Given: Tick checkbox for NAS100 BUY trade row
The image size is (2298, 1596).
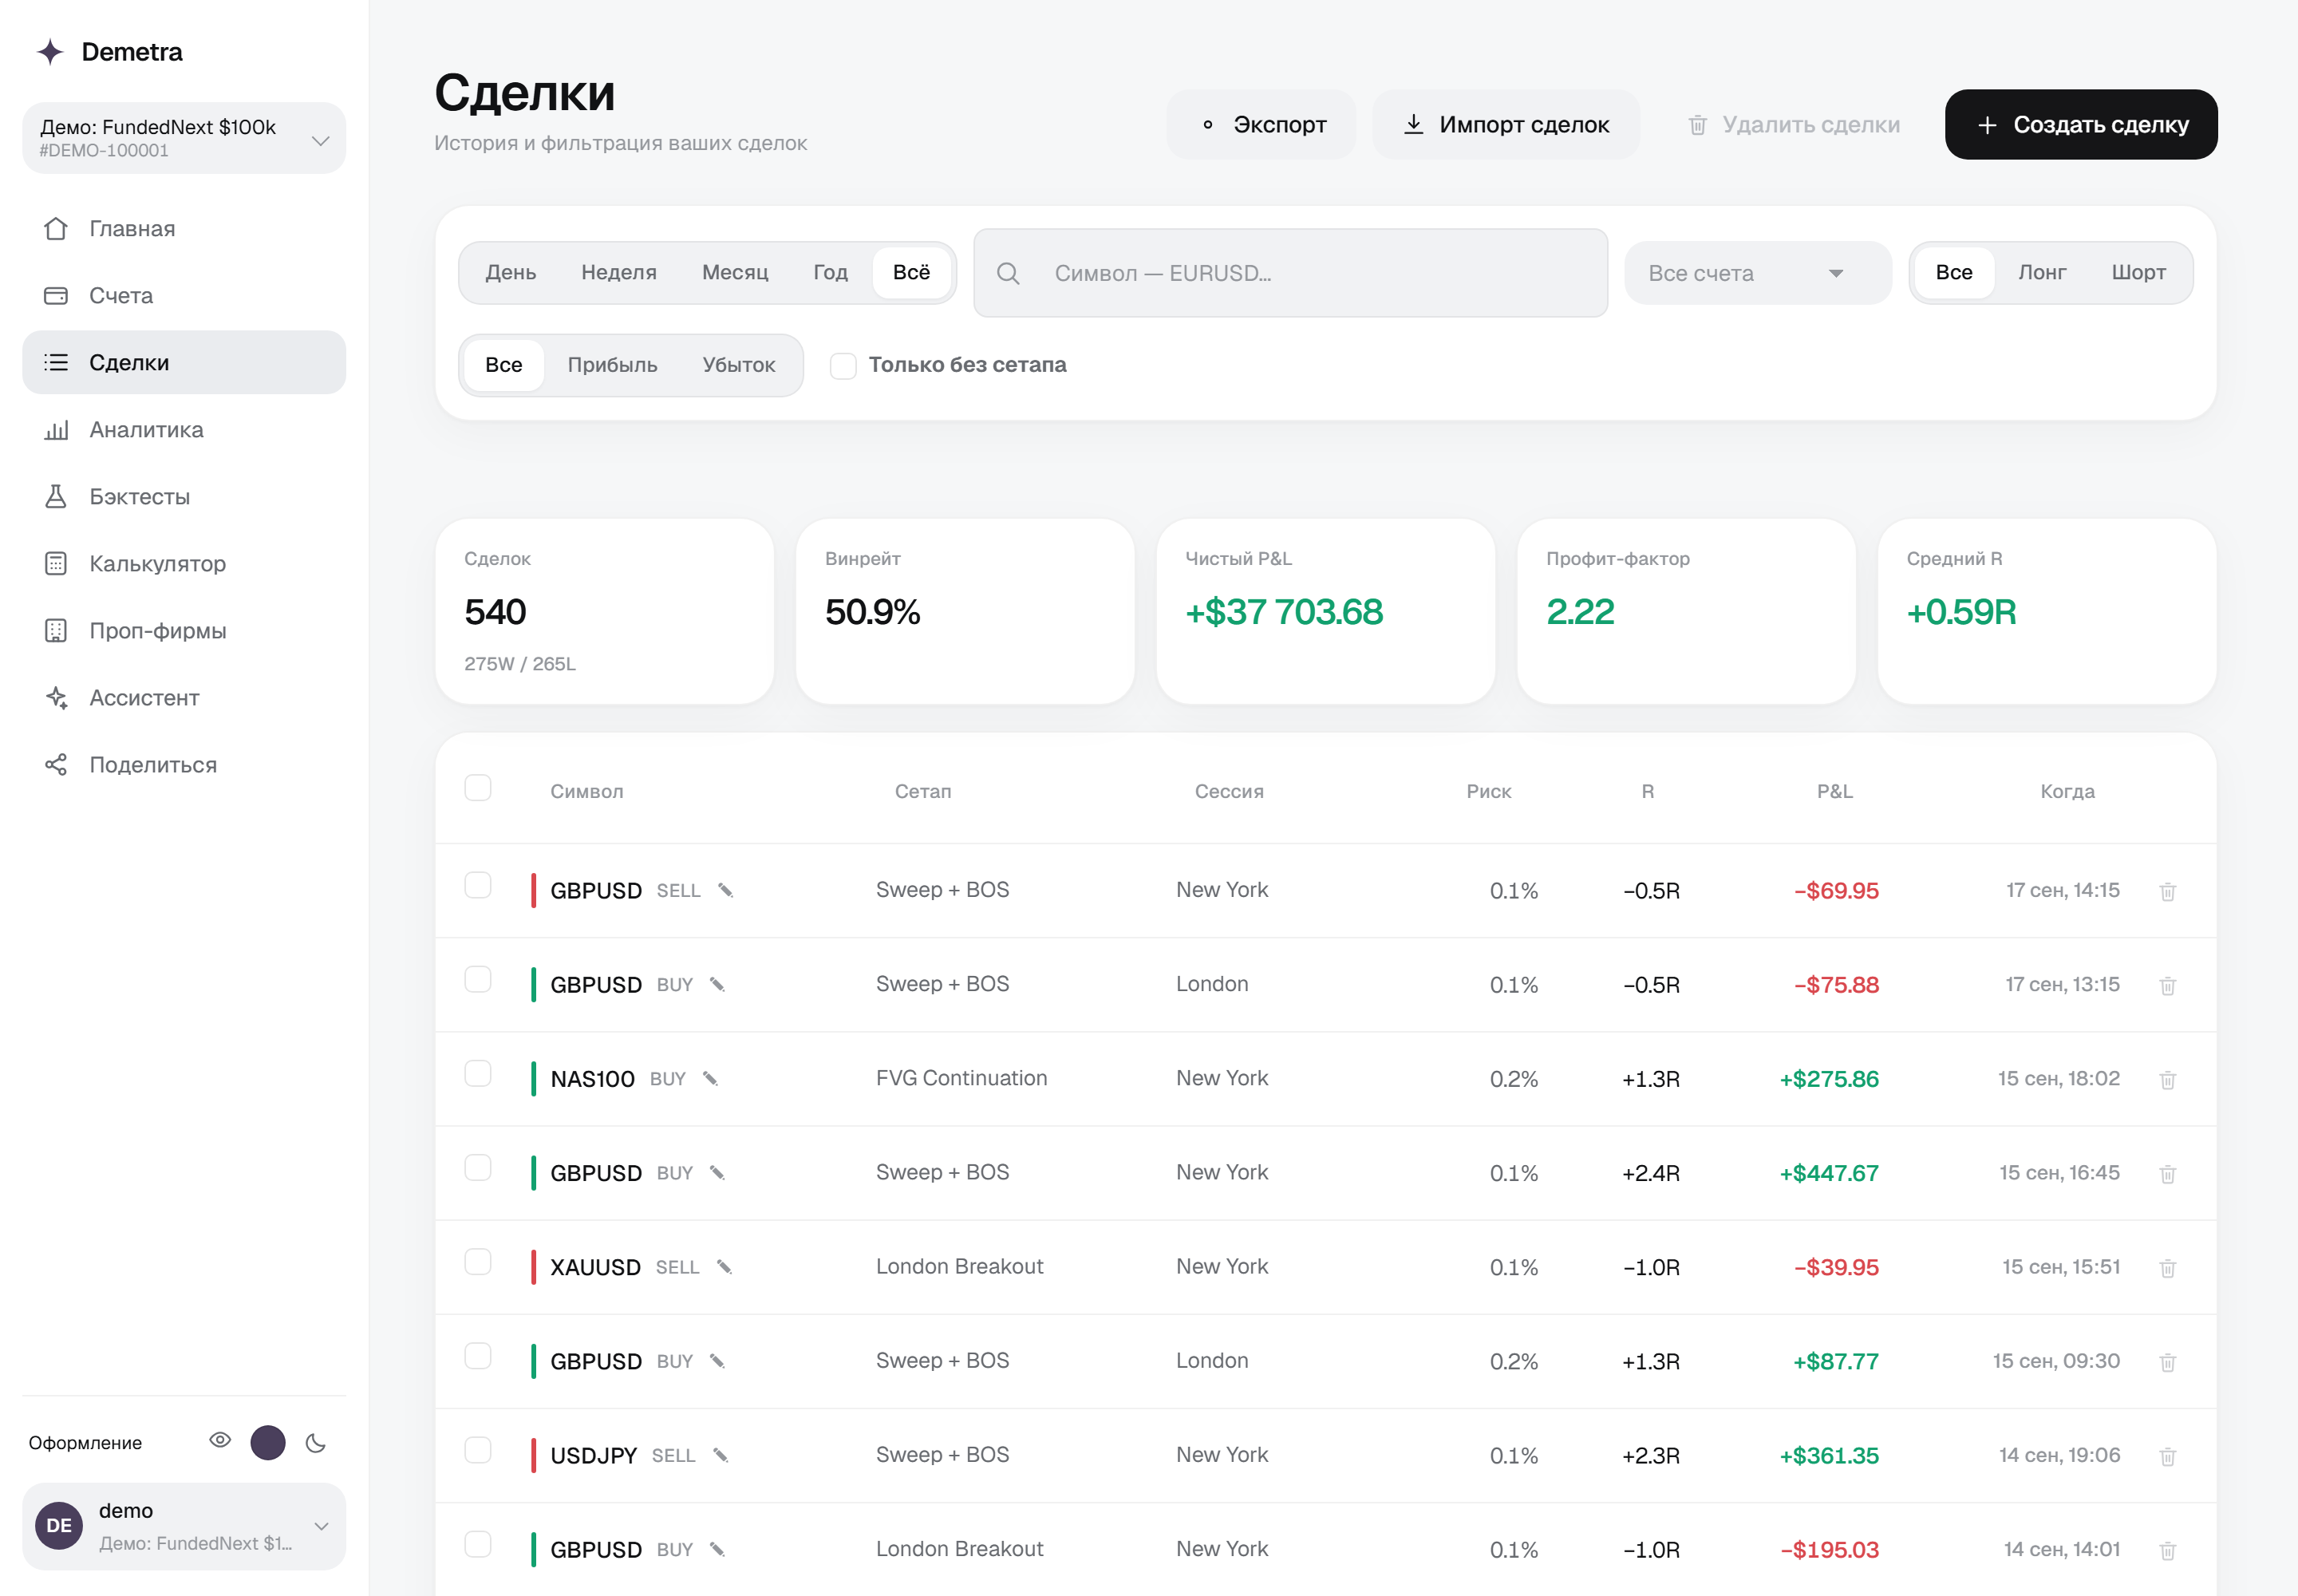Looking at the screenshot, I should click(478, 1073).
